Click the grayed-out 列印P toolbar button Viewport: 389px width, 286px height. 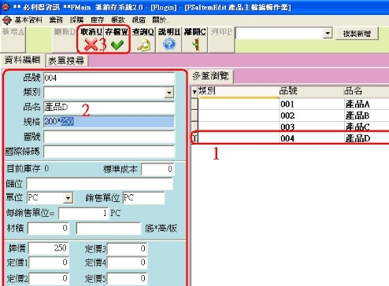[x=221, y=39]
